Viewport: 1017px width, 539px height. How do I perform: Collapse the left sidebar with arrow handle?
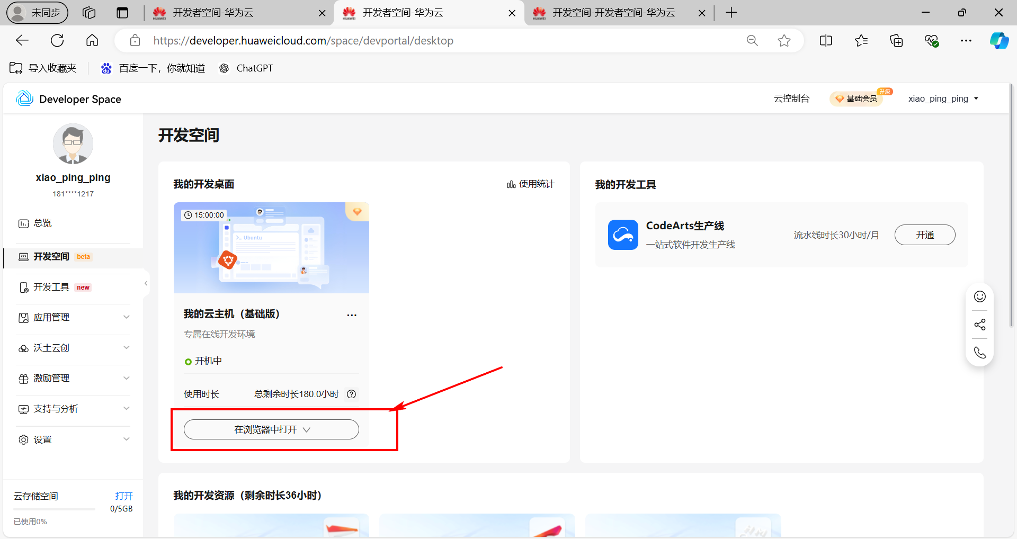click(x=146, y=284)
